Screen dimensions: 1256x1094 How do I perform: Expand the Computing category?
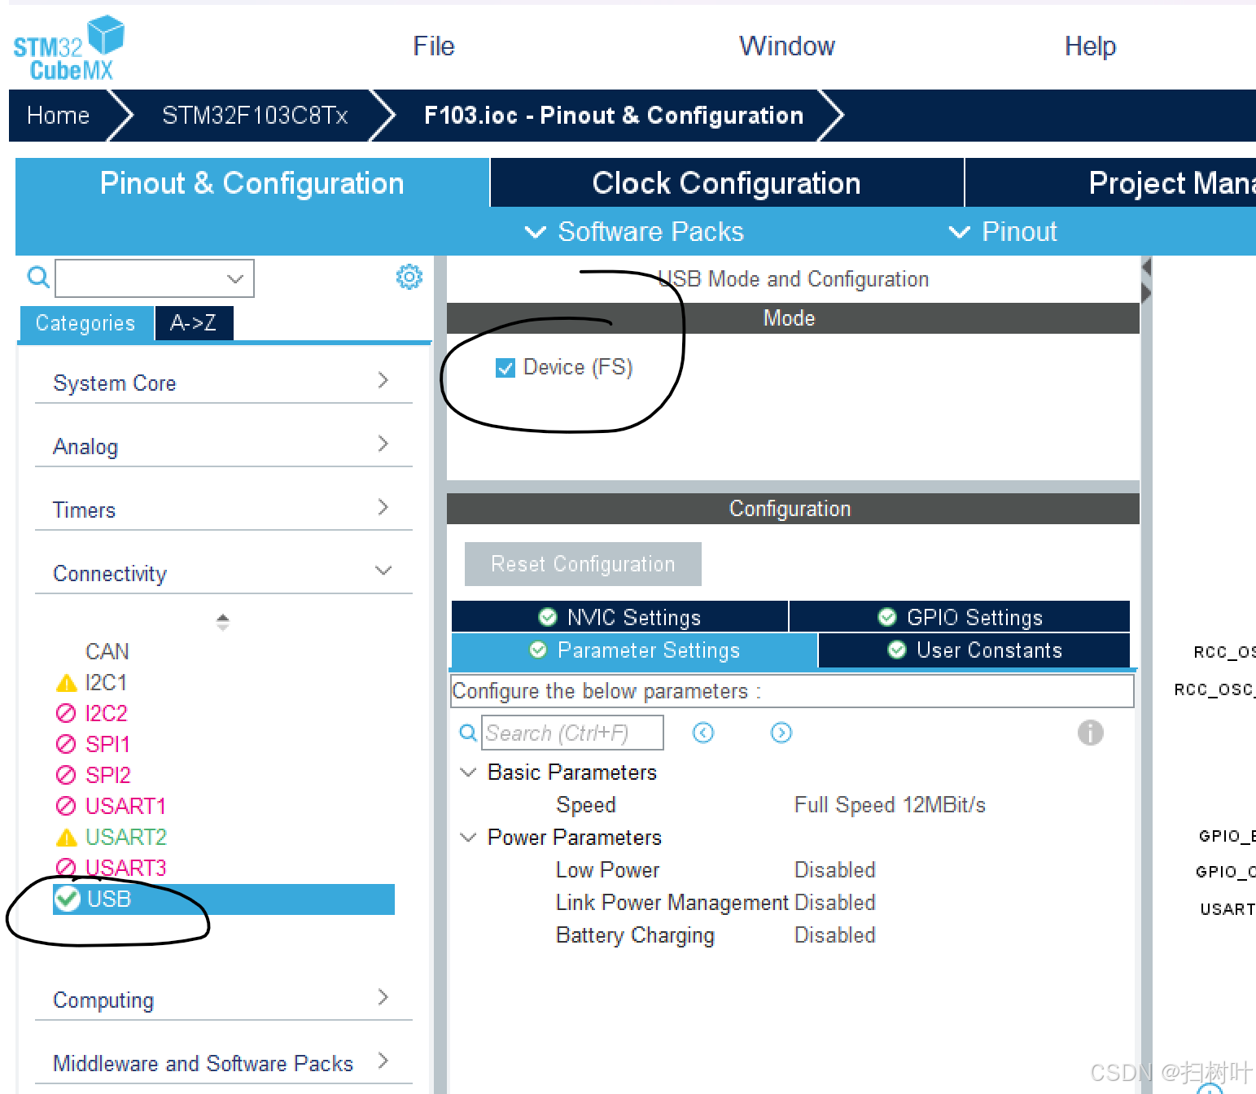(x=224, y=999)
